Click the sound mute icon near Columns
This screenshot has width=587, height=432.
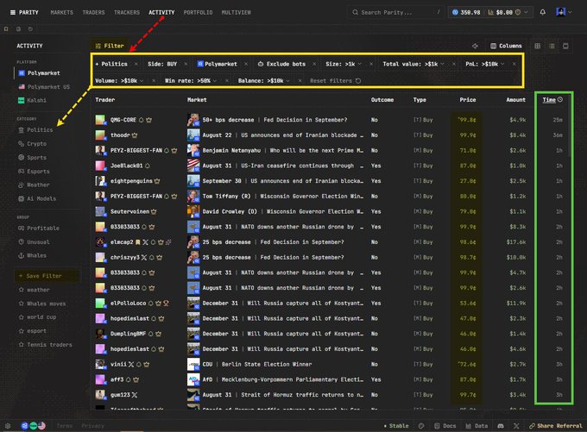(x=475, y=46)
